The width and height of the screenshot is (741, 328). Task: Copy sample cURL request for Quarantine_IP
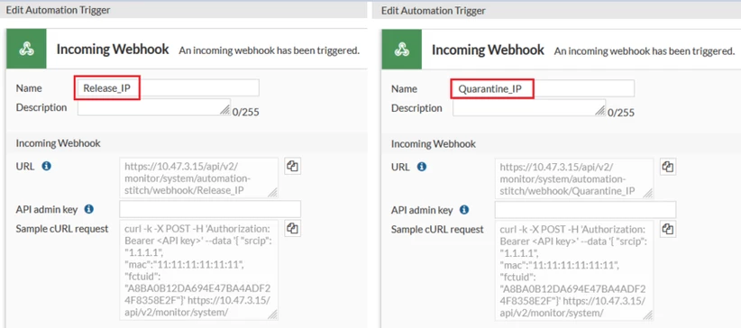tap(667, 229)
